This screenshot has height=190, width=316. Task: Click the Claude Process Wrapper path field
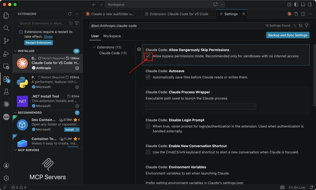201,106
